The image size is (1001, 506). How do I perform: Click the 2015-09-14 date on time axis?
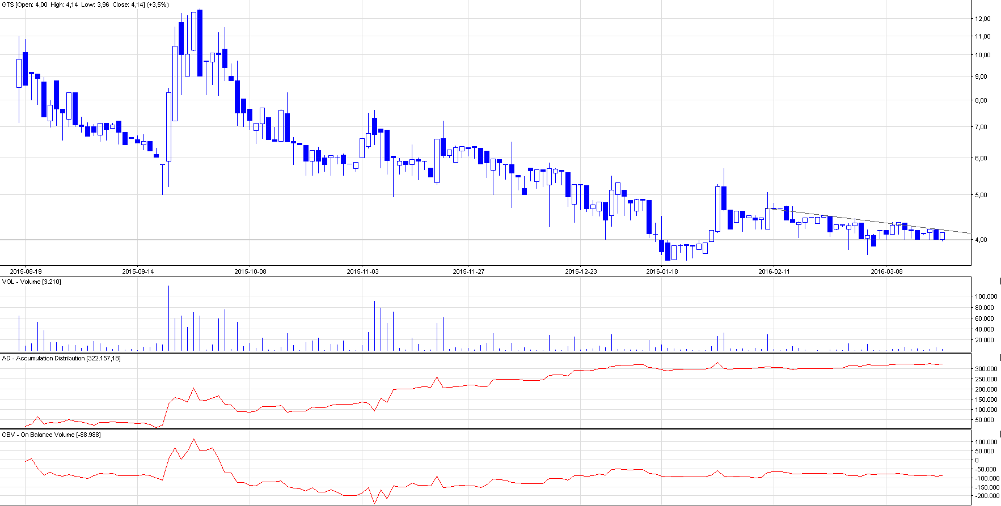pos(138,271)
